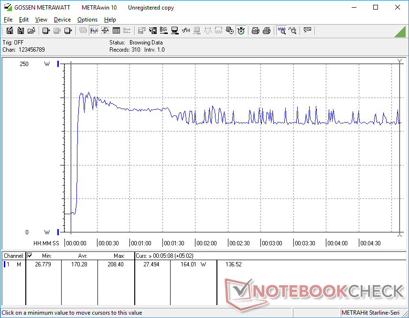409x318 pixels.
Task: Click the meter memory 'M' readout icon
Action: click(x=68, y=31)
